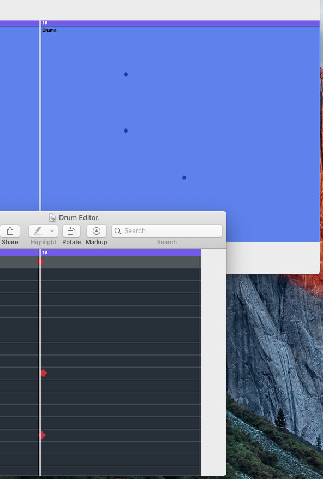Select the lowest red diamond in drum grid
The image size is (323, 479).
pyautogui.click(x=43, y=435)
